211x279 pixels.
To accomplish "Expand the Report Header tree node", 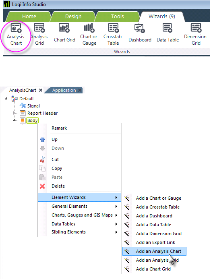I will (14, 113).
